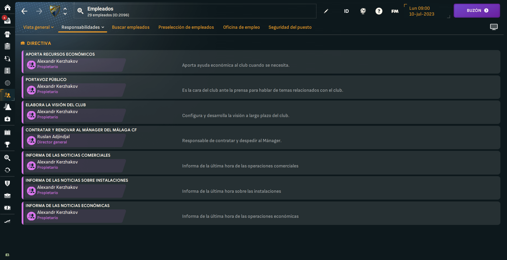Open the Transfers circular arrows icon
Viewport: 507px width, 260px height.
point(7,170)
